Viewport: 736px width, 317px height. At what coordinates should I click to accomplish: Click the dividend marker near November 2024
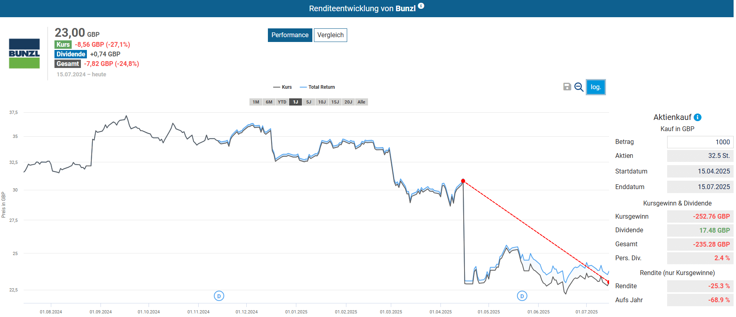219,296
